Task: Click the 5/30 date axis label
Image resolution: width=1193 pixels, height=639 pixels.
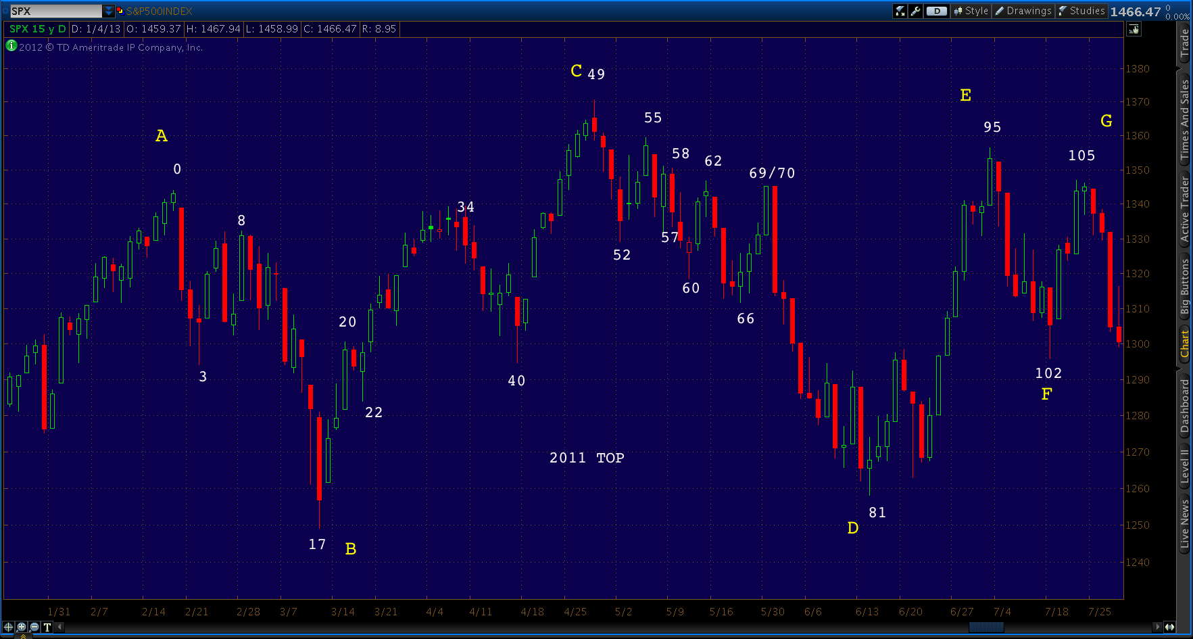Action: (x=773, y=611)
